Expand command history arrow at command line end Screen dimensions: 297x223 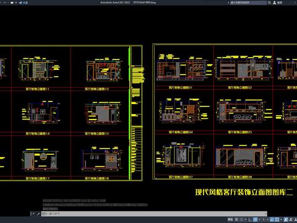265,214
